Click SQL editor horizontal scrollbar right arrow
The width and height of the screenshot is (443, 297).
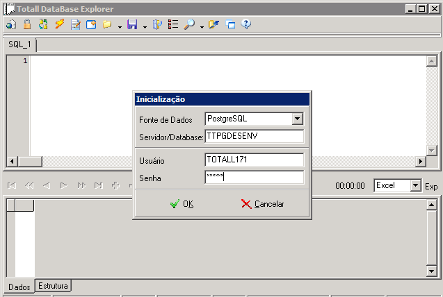click(x=421, y=161)
